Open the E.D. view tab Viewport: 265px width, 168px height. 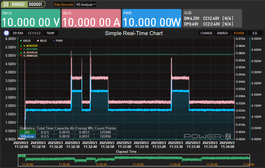pyautogui.click(x=255, y=33)
